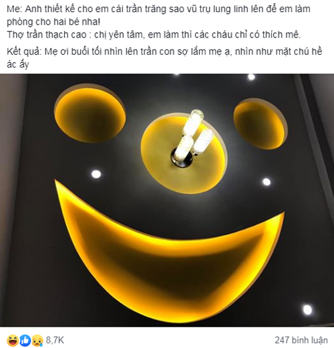Click the spotlight beneath the smaller yellow circle
Viewport: 334px width, 348px height.
pos(267,182)
